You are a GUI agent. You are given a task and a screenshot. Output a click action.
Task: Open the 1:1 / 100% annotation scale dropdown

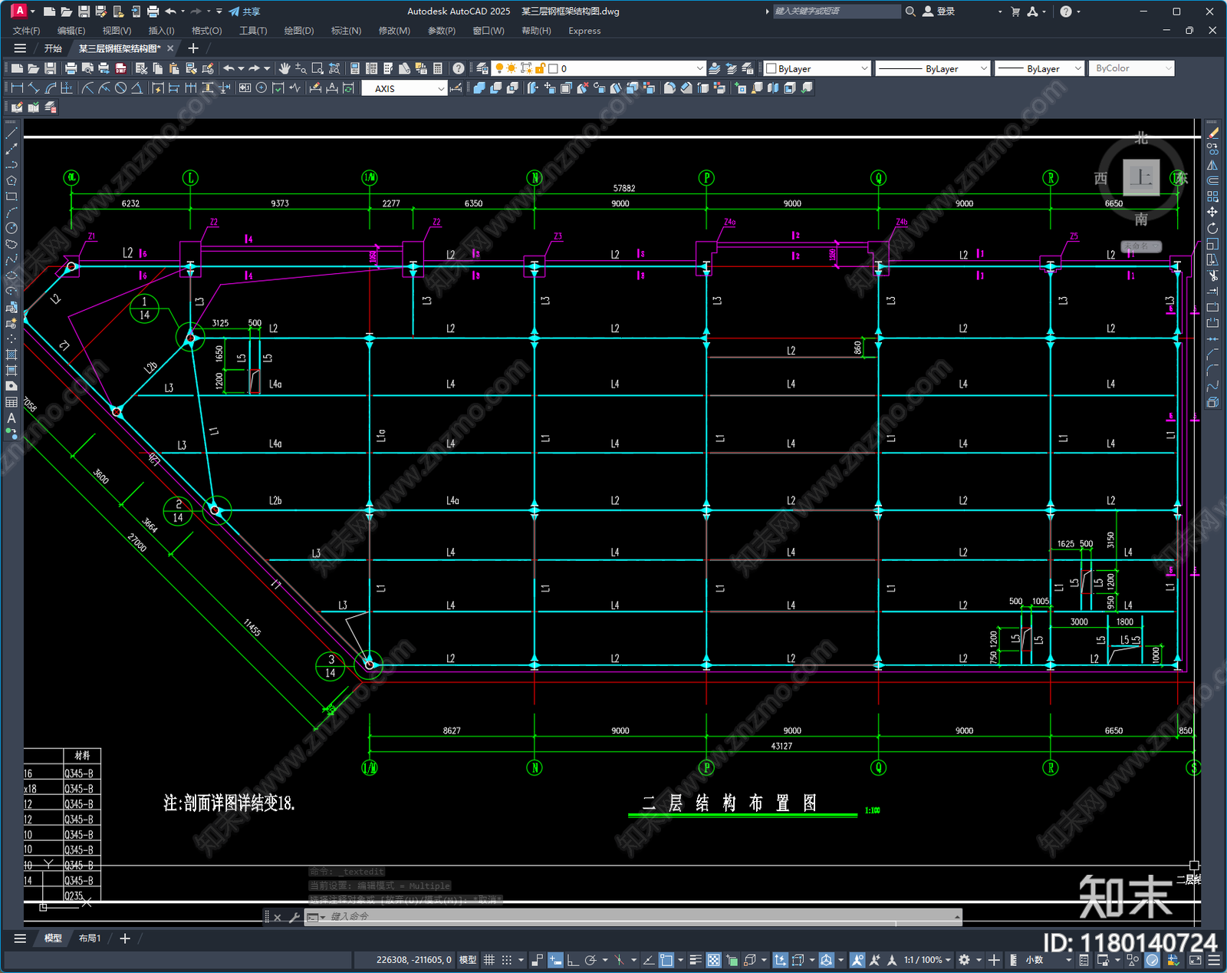click(x=927, y=960)
